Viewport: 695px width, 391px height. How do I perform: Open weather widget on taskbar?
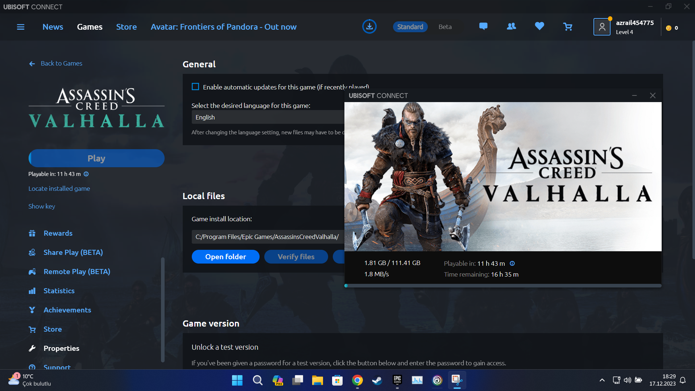coord(30,380)
